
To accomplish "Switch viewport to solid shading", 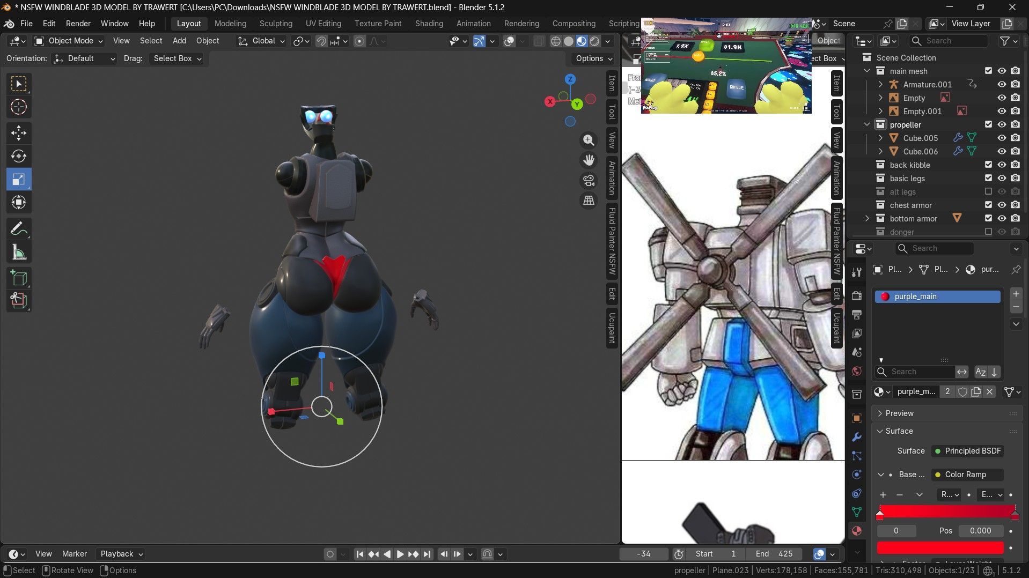I will pos(569,41).
